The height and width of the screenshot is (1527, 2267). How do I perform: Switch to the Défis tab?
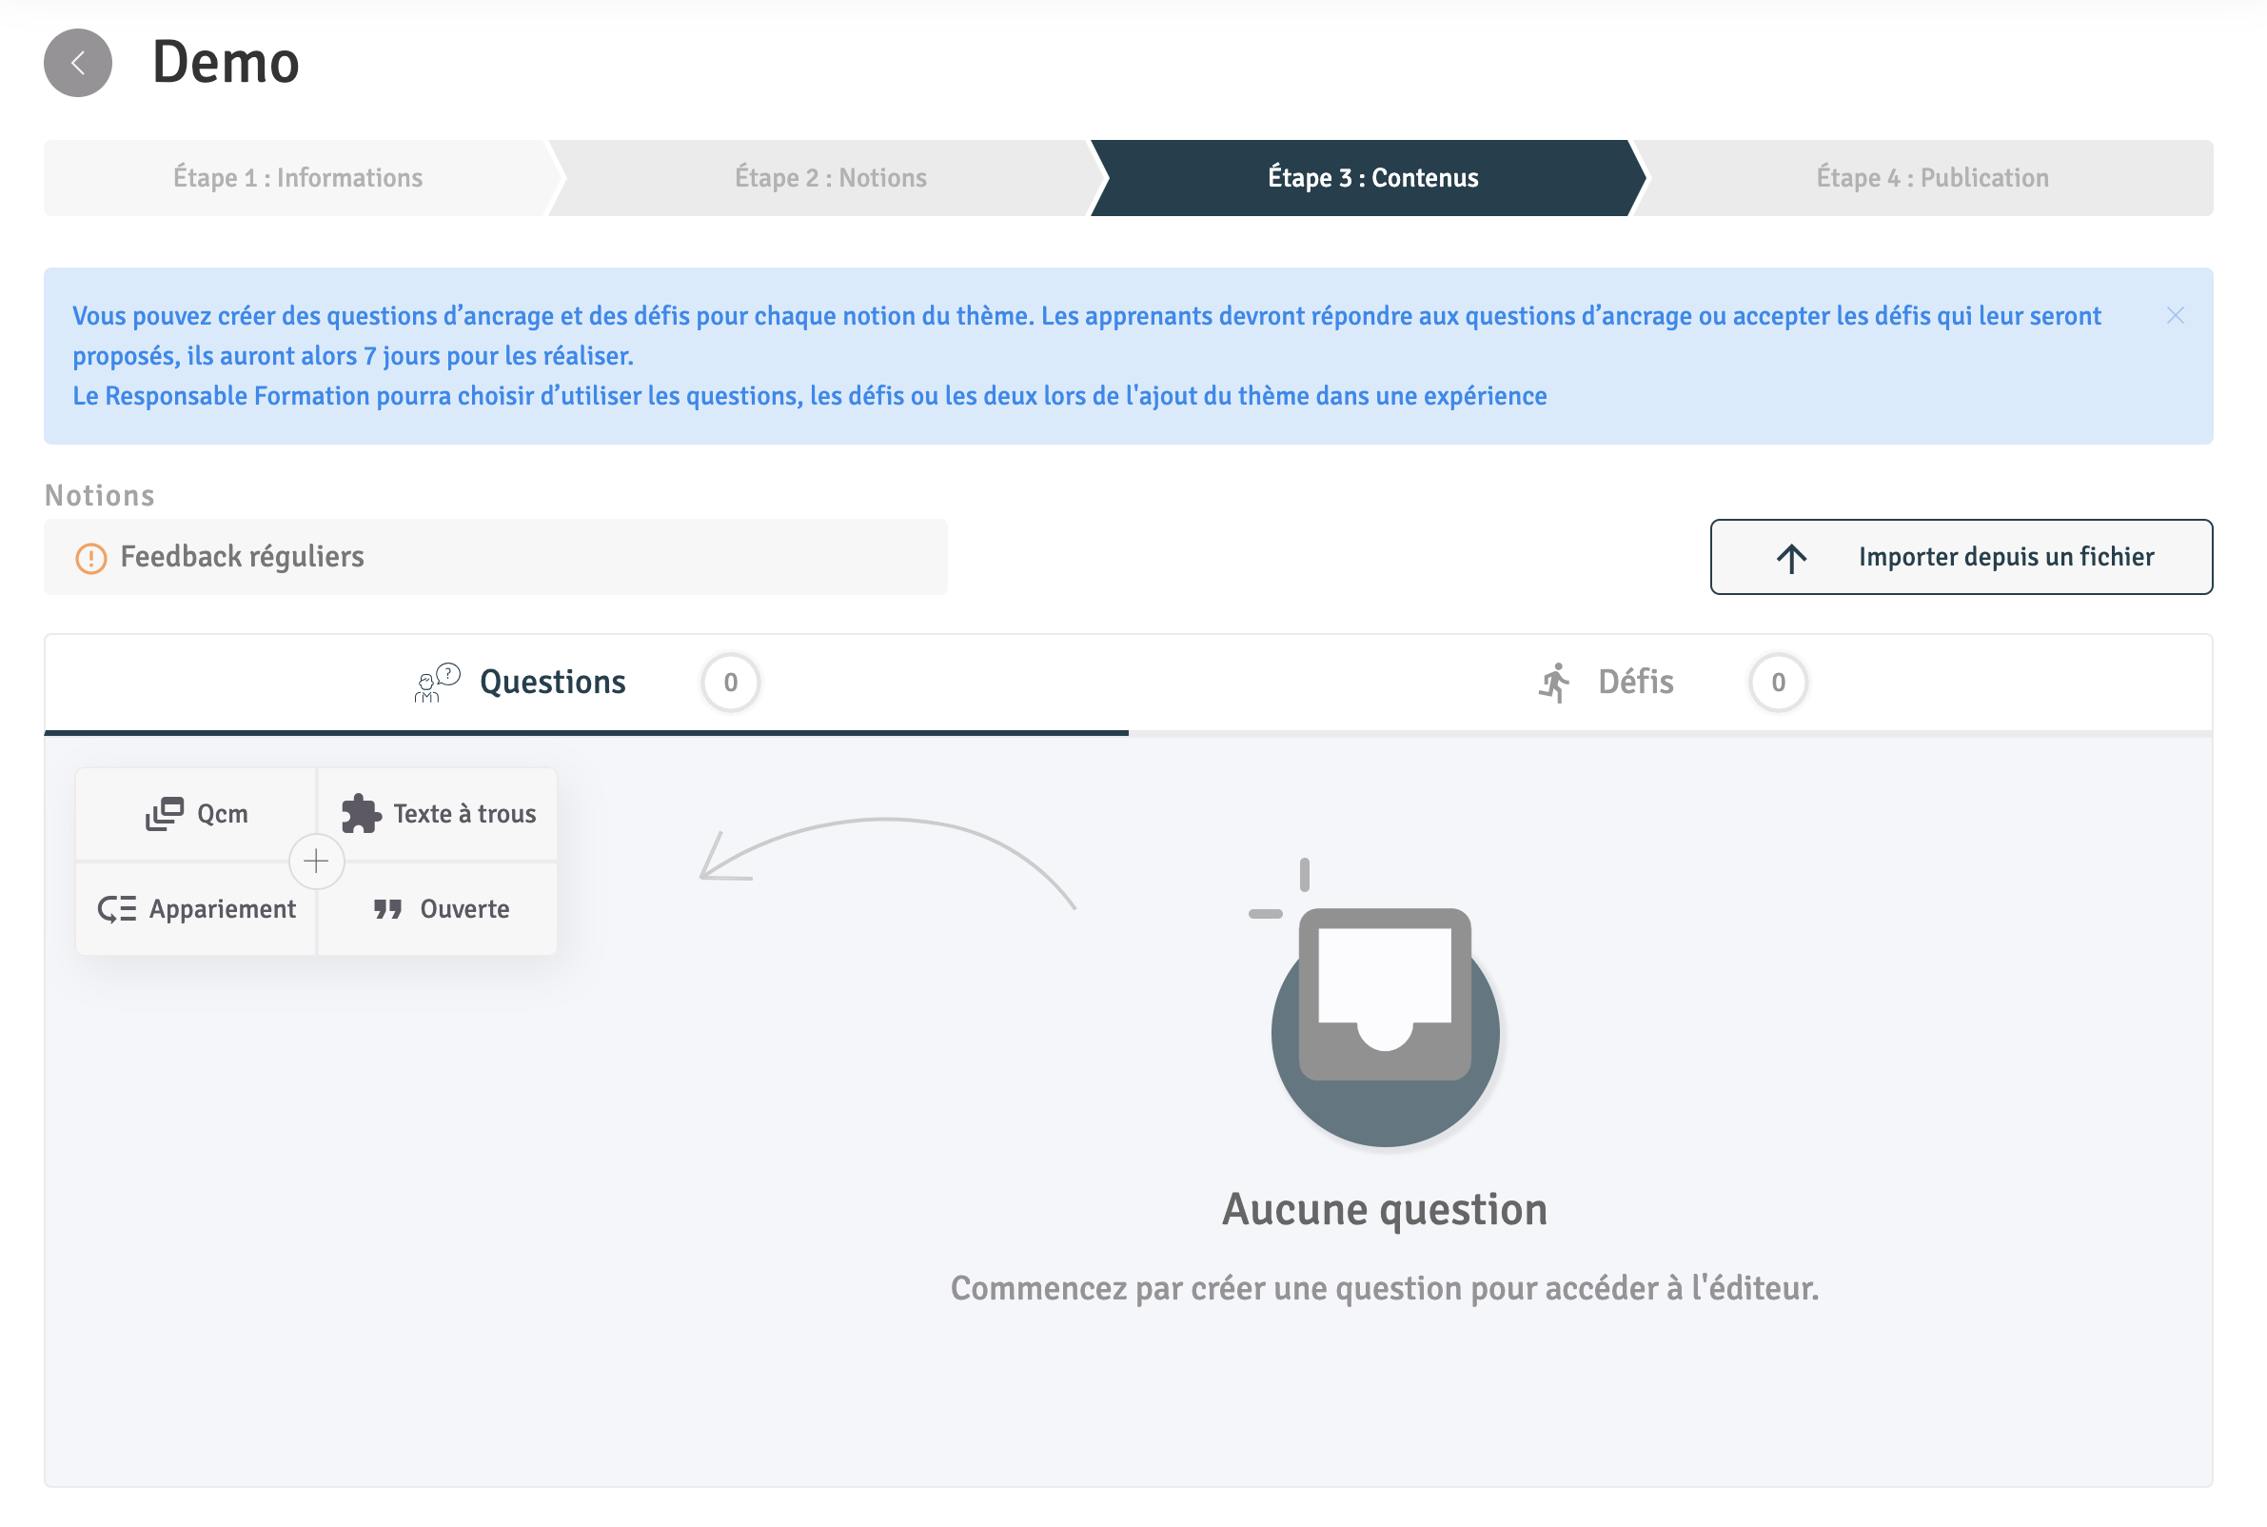coord(1635,683)
